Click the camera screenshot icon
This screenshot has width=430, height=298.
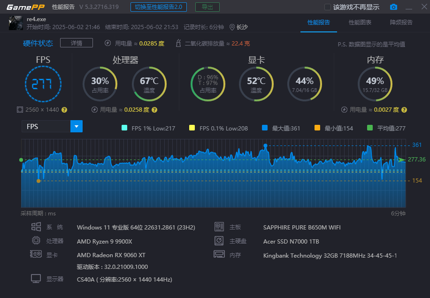point(393,7)
